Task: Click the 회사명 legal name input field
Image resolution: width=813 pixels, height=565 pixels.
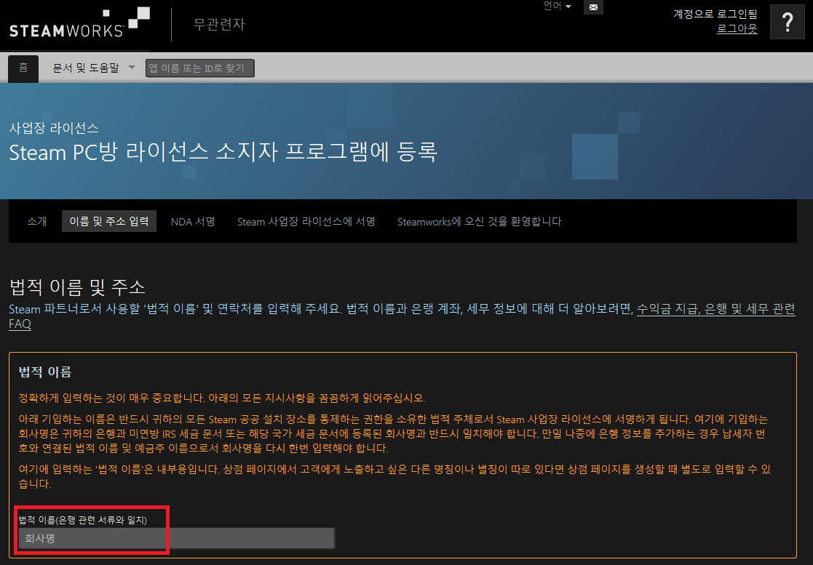Action: click(176, 538)
